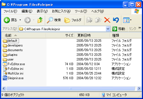The image size is (143, 99).
Task: Open the Forward history dropdown arrow
Action: tap(34, 20)
